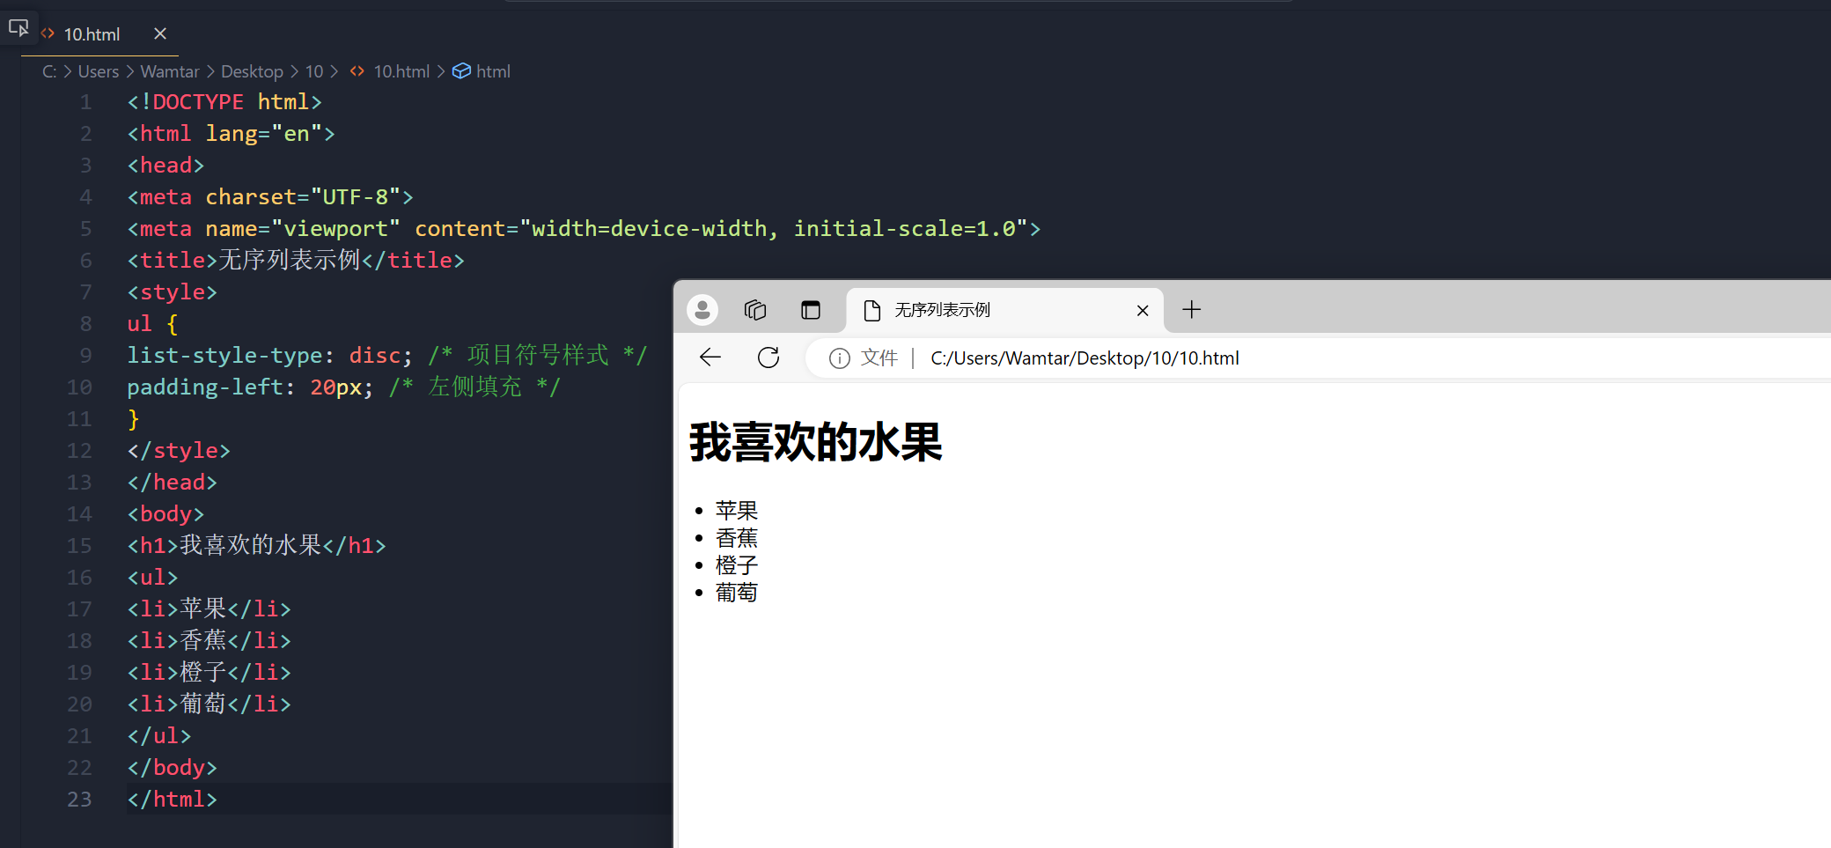Open the browser profile avatar icon
This screenshot has height=848, width=1831.
tap(702, 310)
